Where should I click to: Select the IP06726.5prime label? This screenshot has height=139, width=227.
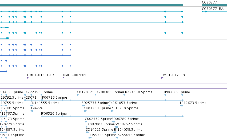pos(54,97)
